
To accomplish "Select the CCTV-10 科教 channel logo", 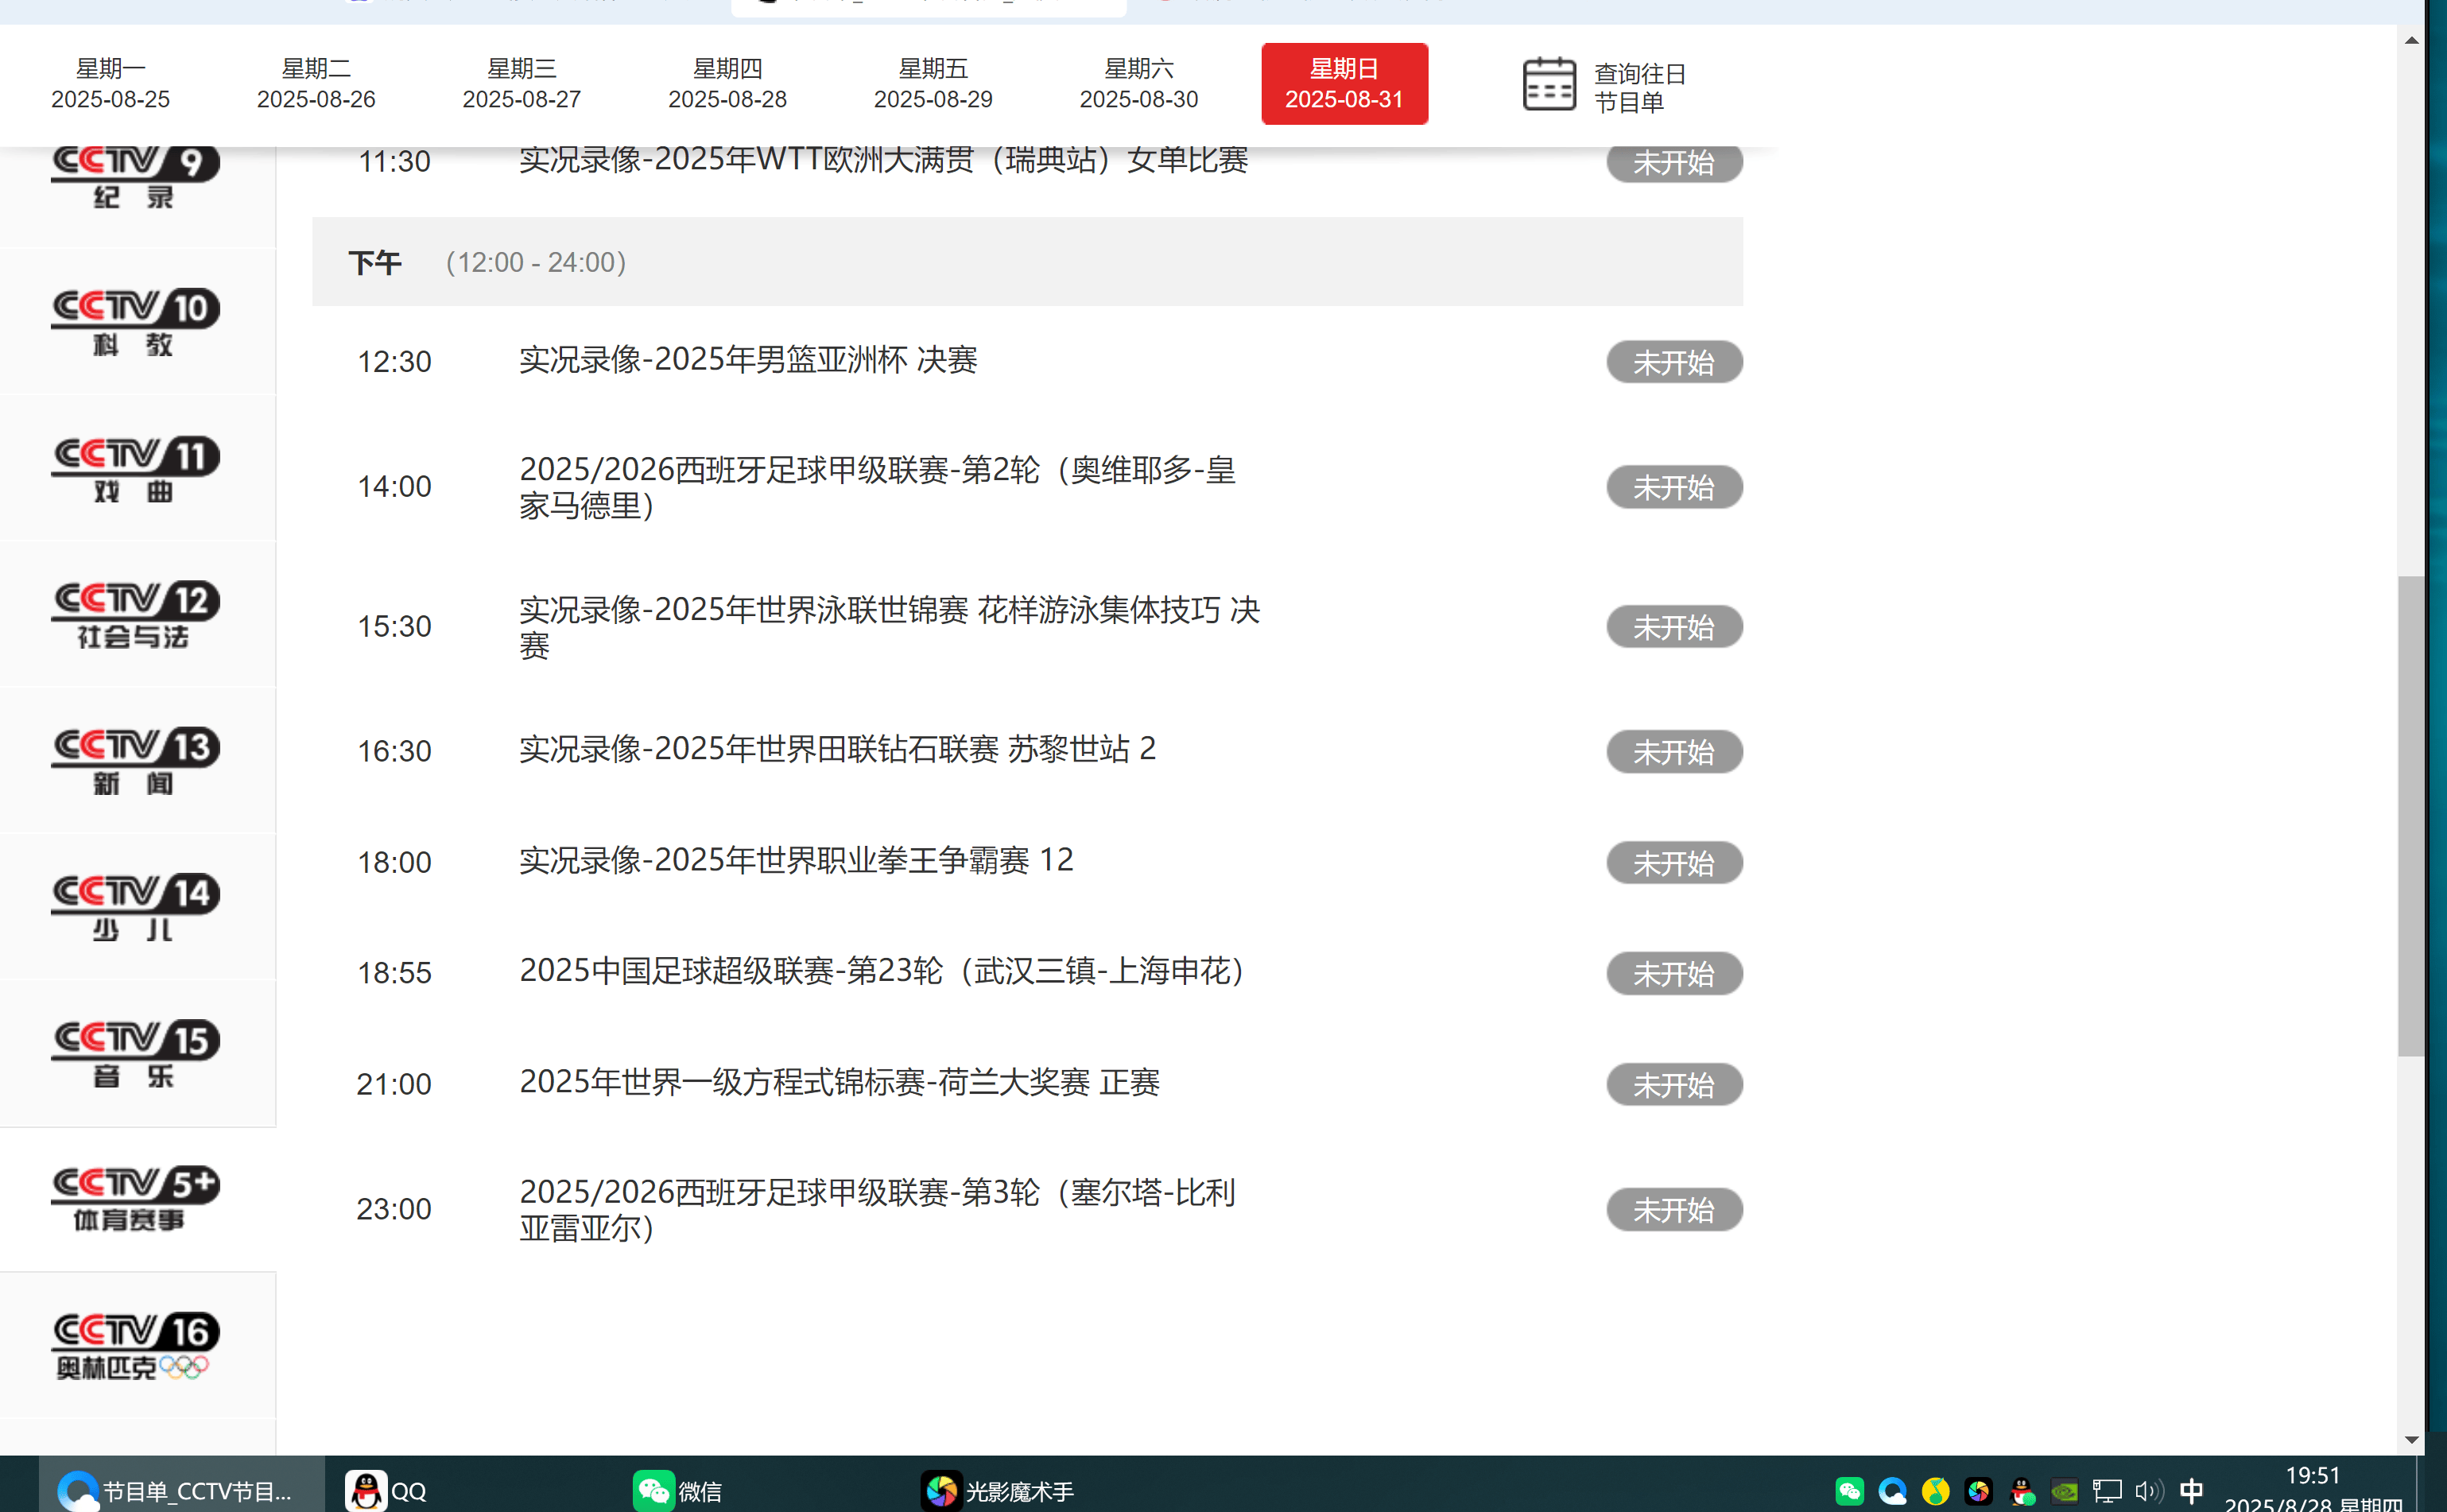I will [x=135, y=321].
